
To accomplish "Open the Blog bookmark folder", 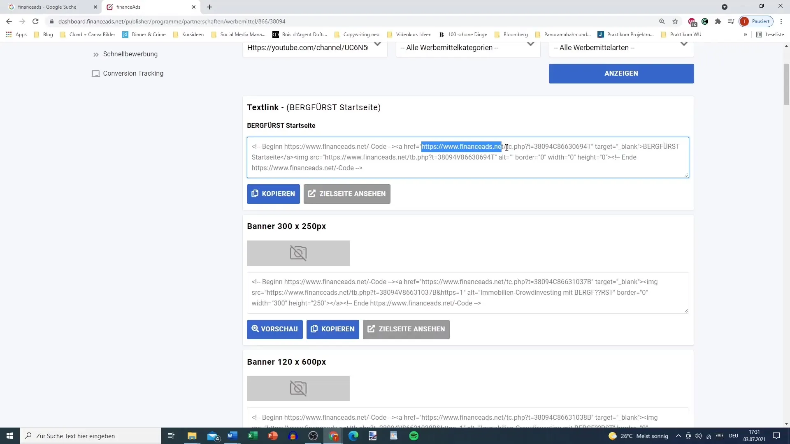I will (44, 35).
